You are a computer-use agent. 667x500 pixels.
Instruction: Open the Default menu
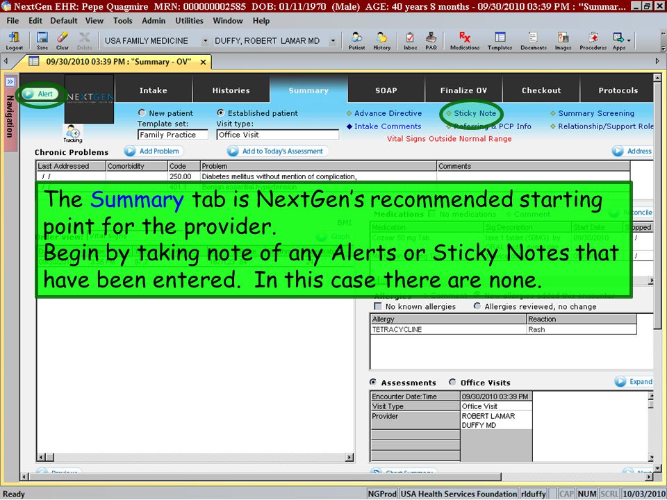click(x=64, y=20)
